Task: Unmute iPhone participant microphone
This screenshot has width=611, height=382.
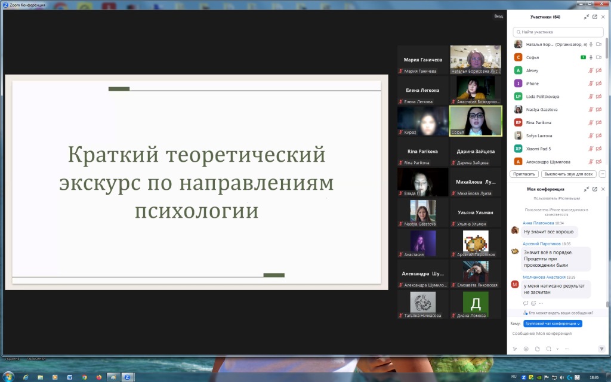Action: (591, 84)
